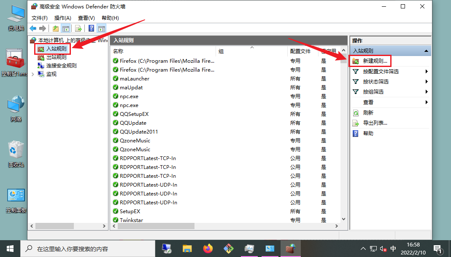This screenshot has height=257, width=451.
Task: Open the File Explorer taskbar icon
Action: coord(187,249)
